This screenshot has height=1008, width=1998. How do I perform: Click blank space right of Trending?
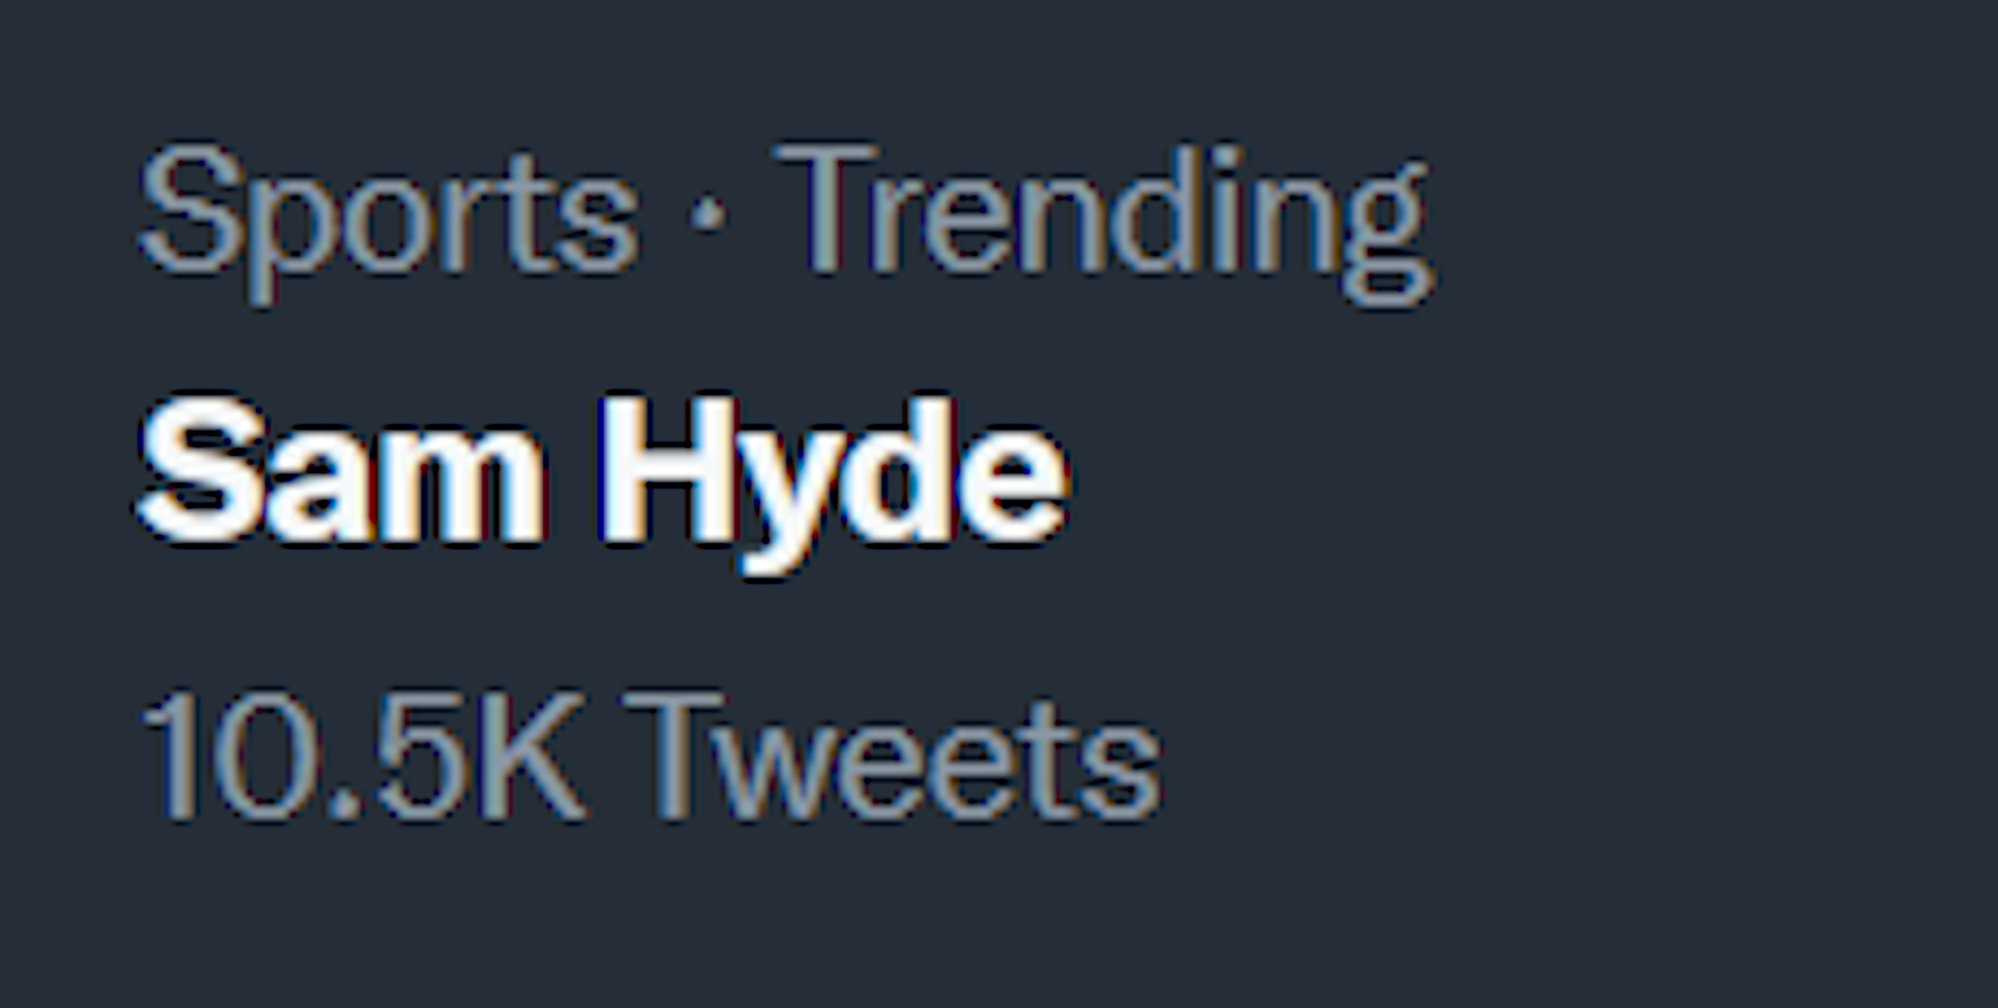[1680, 213]
